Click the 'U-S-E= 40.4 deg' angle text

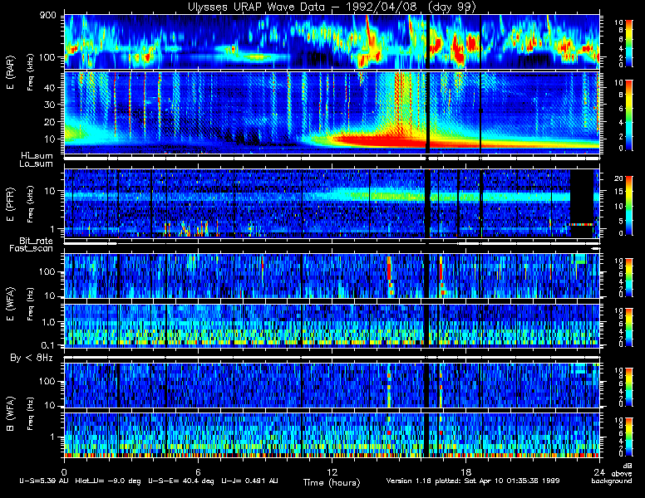(x=181, y=481)
